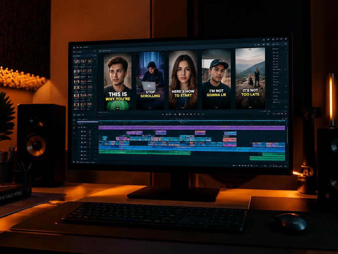
Task: Select the long green audio clip at the timeline start
Action: point(145,152)
